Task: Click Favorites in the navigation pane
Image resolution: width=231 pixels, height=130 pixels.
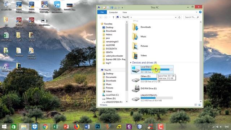Action: click(x=108, y=24)
